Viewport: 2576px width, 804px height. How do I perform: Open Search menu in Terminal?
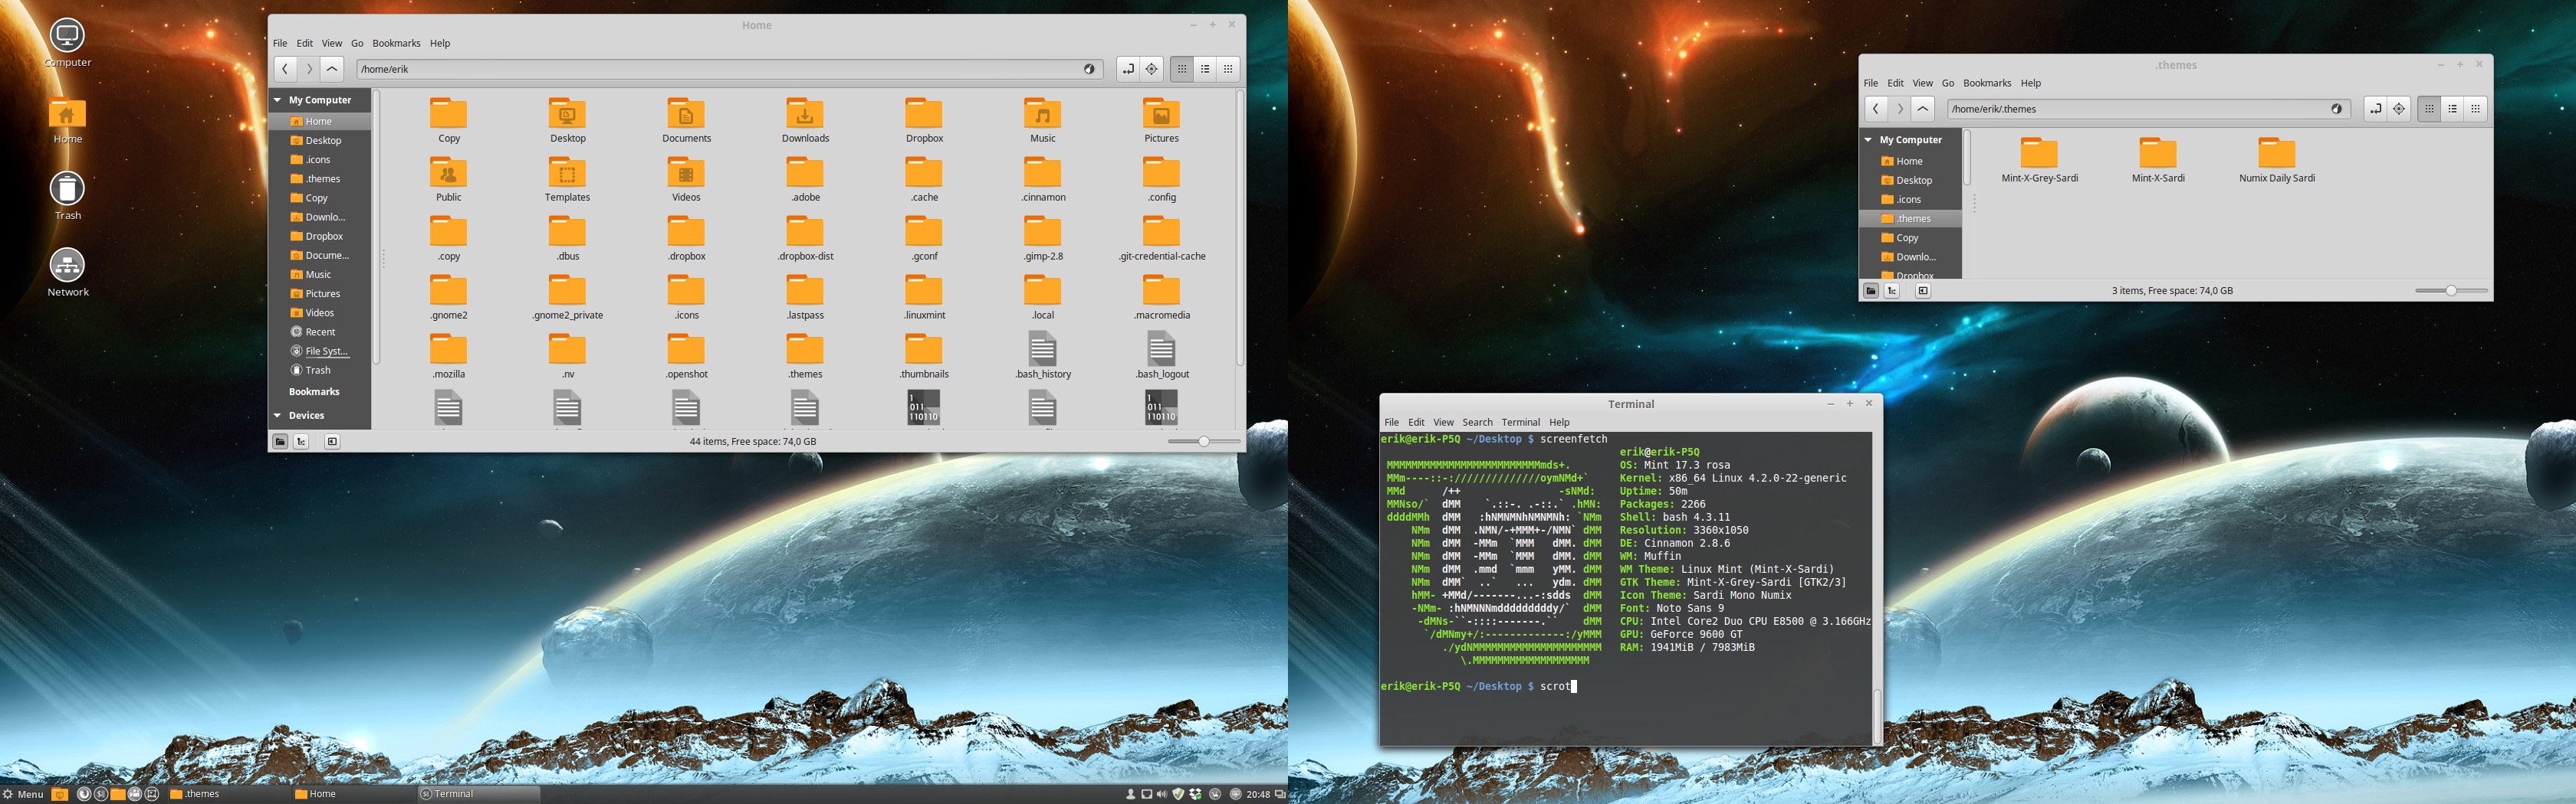[x=1477, y=423]
